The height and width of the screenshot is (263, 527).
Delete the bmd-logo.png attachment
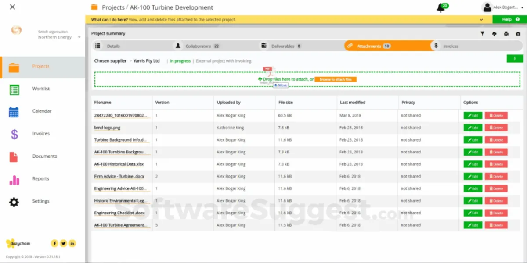[496, 128]
